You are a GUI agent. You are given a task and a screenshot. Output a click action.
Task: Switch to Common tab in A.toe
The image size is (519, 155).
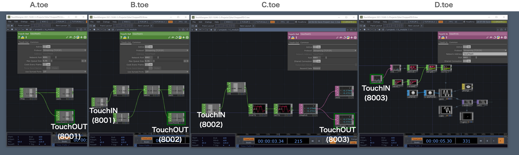tap(34, 42)
